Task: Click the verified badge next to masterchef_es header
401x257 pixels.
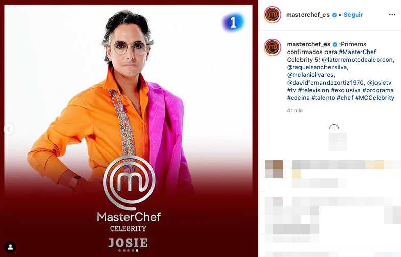Action: pyautogui.click(x=334, y=15)
